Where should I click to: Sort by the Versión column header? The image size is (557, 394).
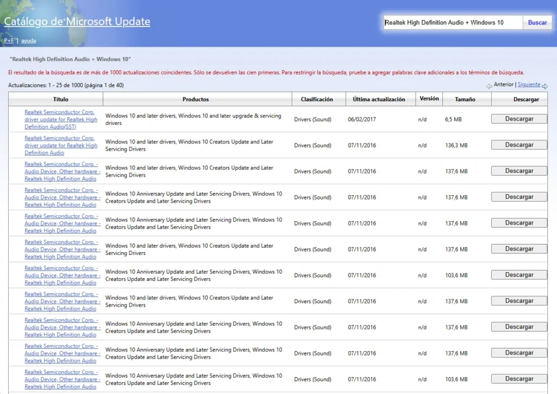[429, 98]
